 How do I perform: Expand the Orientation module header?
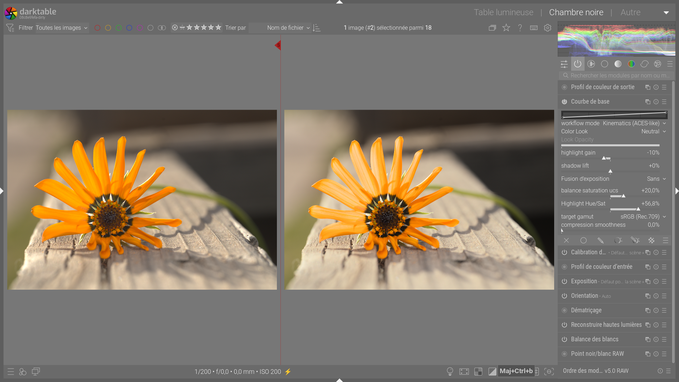point(584,296)
